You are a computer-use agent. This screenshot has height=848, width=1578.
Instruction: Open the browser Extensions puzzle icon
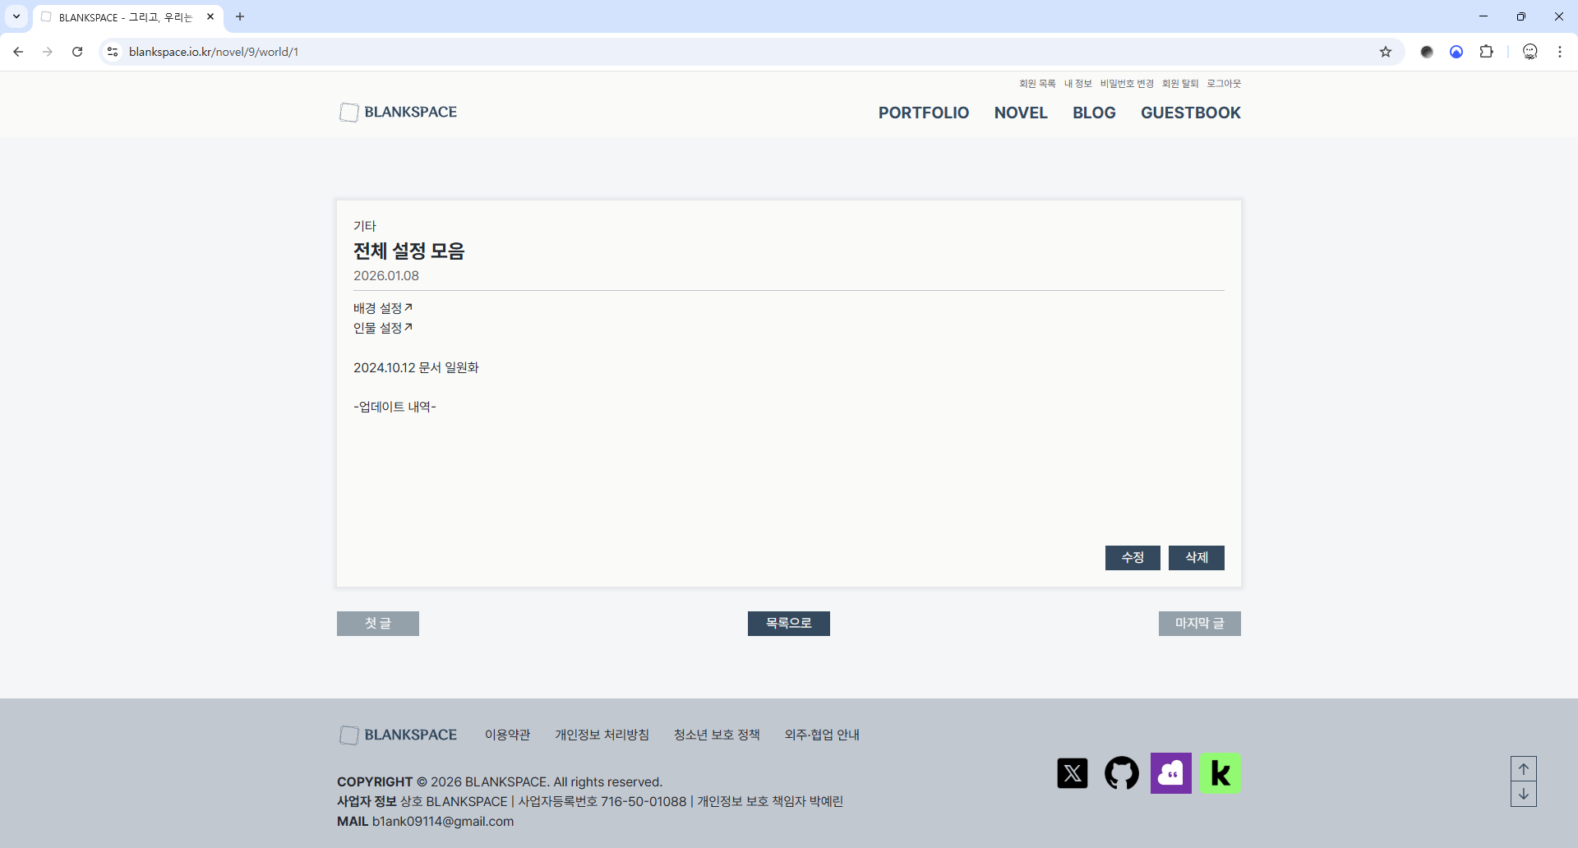coord(1486,52)
